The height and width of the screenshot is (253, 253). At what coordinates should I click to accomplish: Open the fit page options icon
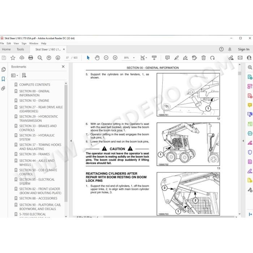click(x=143, y=57)
